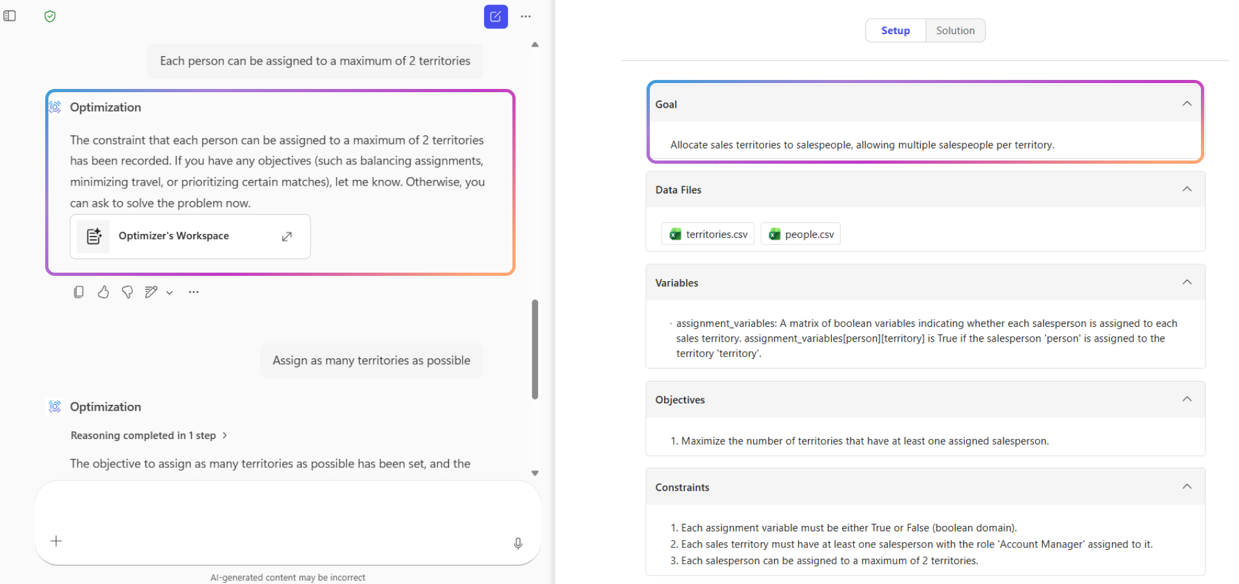Collapse the Objectives section

1186,399
